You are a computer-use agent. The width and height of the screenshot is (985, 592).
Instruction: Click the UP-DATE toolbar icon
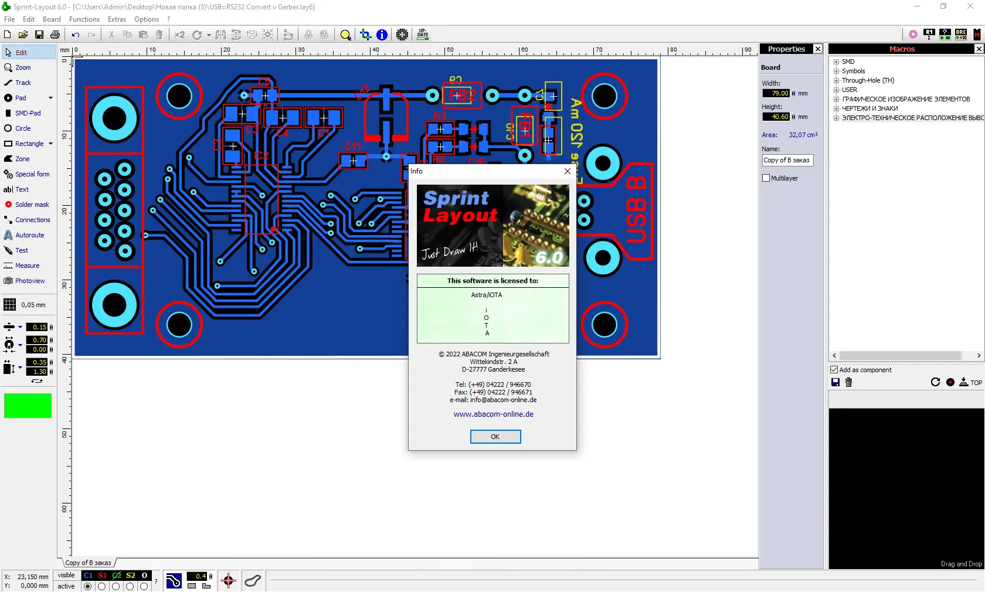click(x=423, y=35)
